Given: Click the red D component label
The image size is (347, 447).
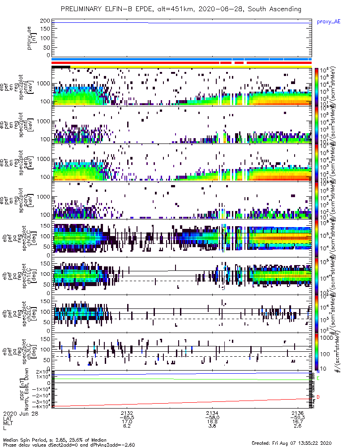Looking at the screenshot, I should (318, 397).
